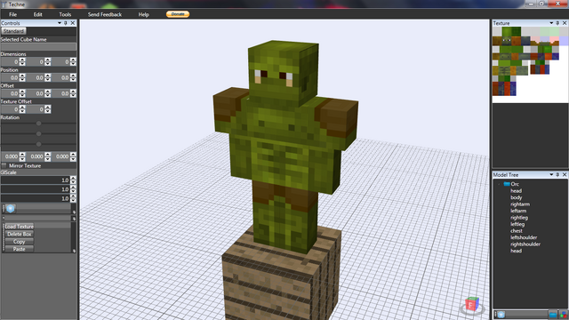
Task: Collapse the Orc node in the Model Tree
Action: point(499,184)
